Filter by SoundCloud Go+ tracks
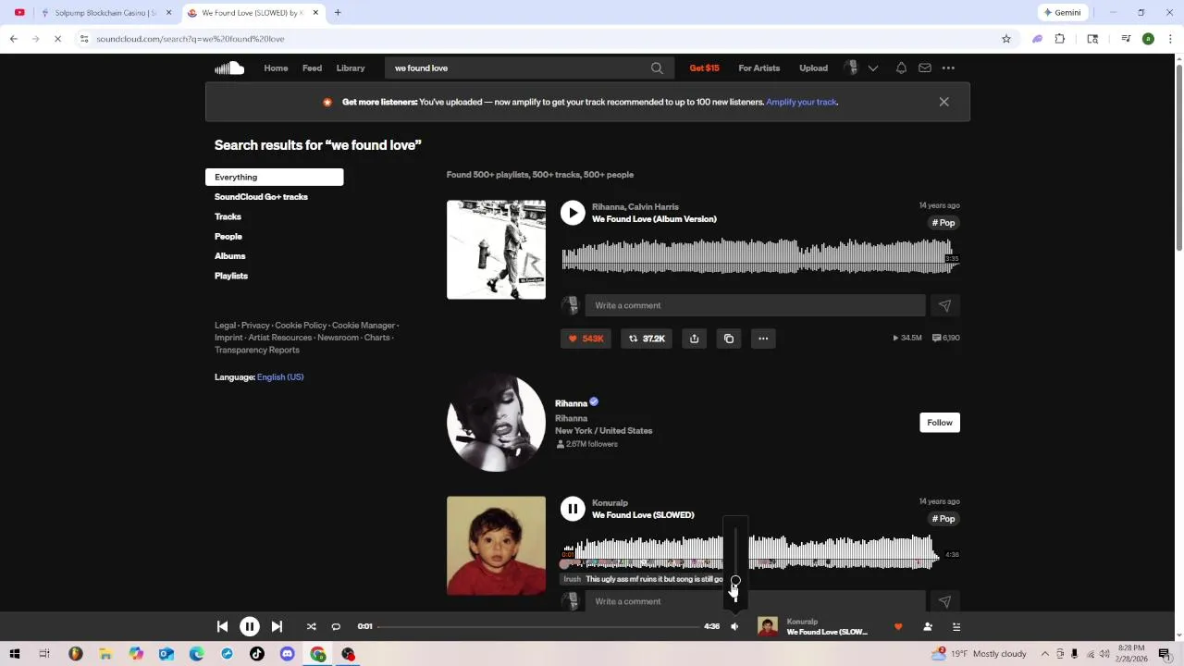 pyautogui.click(x=261, y=197)
